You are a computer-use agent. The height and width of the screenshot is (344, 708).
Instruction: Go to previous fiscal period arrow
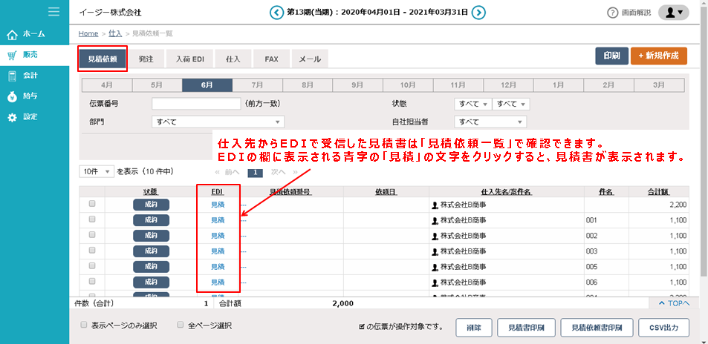pyautogui.click(x=276, y=13)
